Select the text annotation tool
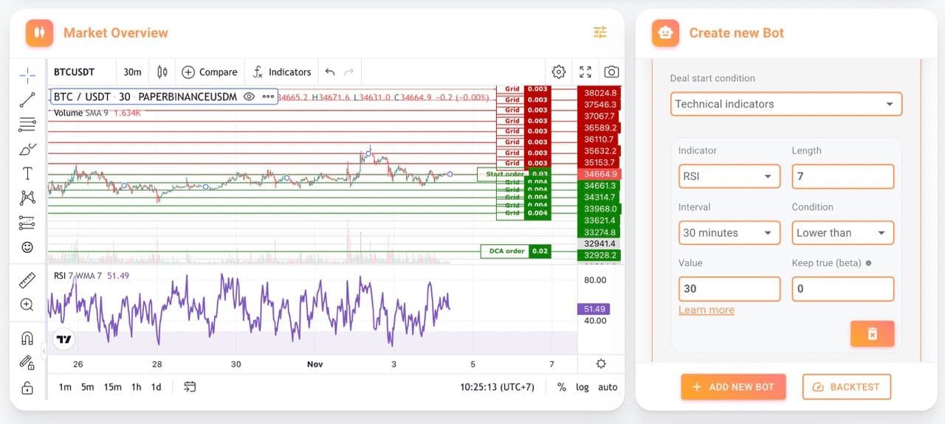Viewport: 945px width, 424px height. pyautogui.click(x=27, y=173)
